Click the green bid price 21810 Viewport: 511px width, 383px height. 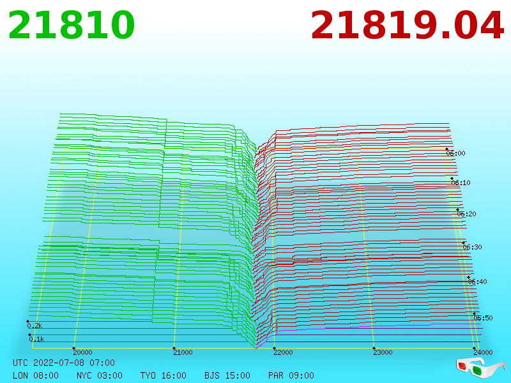click(72, 25)
